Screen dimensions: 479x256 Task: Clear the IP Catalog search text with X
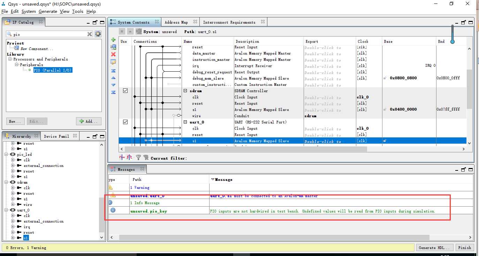[x=90, y=34]
